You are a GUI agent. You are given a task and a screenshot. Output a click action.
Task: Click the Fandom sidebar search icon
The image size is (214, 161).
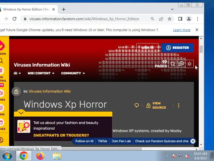pos(1,61)
